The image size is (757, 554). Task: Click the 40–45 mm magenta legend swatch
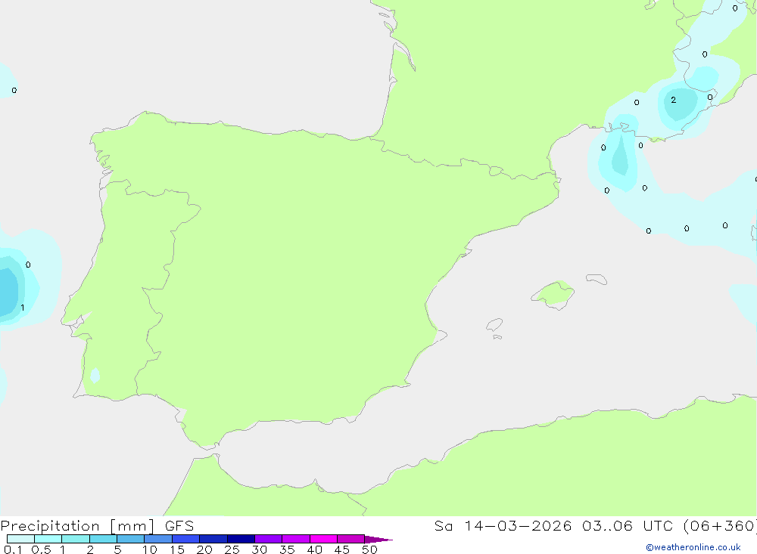tap(323, 539)
